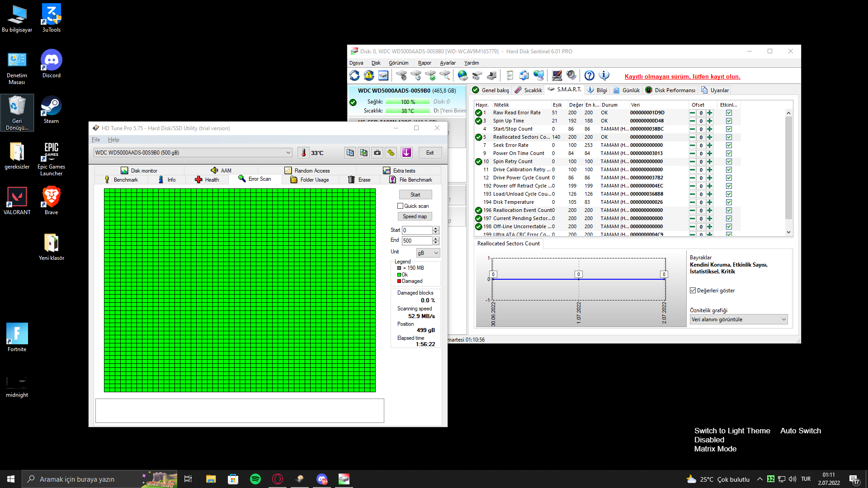Open the Unit gB dropdown

point(428,253)
